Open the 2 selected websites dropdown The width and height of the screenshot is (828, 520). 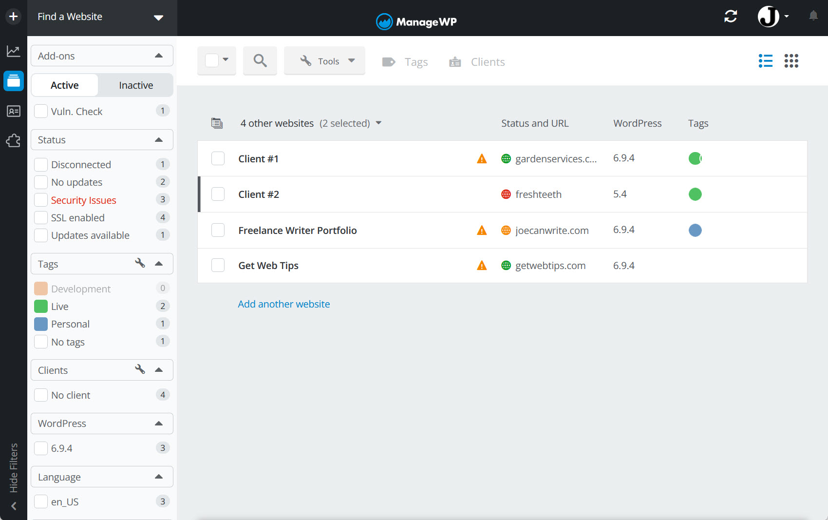(379, 123)
